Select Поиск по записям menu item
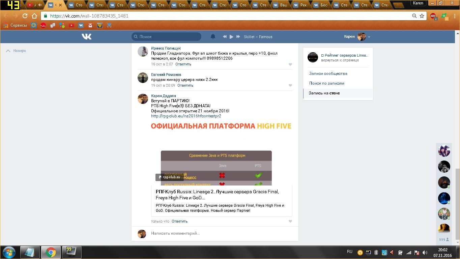The height and width of the screenshot is (259, 460). click(326, 83)
